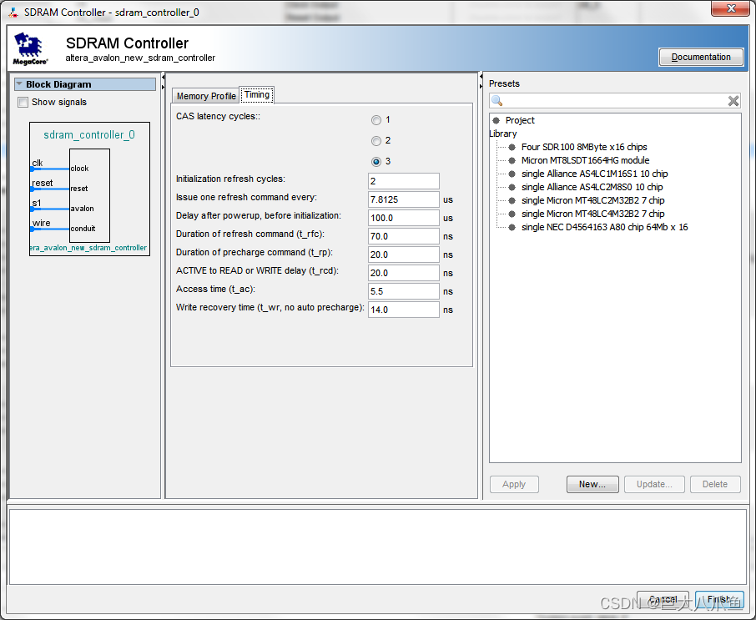Click the conduit interface label in block

pos(83,229)
